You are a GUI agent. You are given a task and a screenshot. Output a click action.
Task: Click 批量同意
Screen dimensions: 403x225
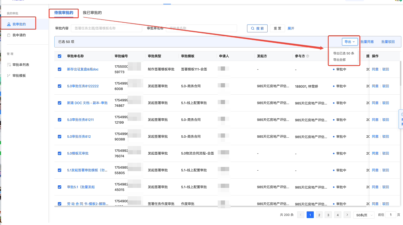click(367, 42)
